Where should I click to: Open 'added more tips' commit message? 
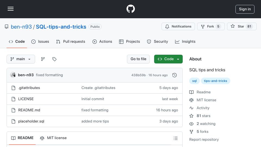[x=95, y=121]
